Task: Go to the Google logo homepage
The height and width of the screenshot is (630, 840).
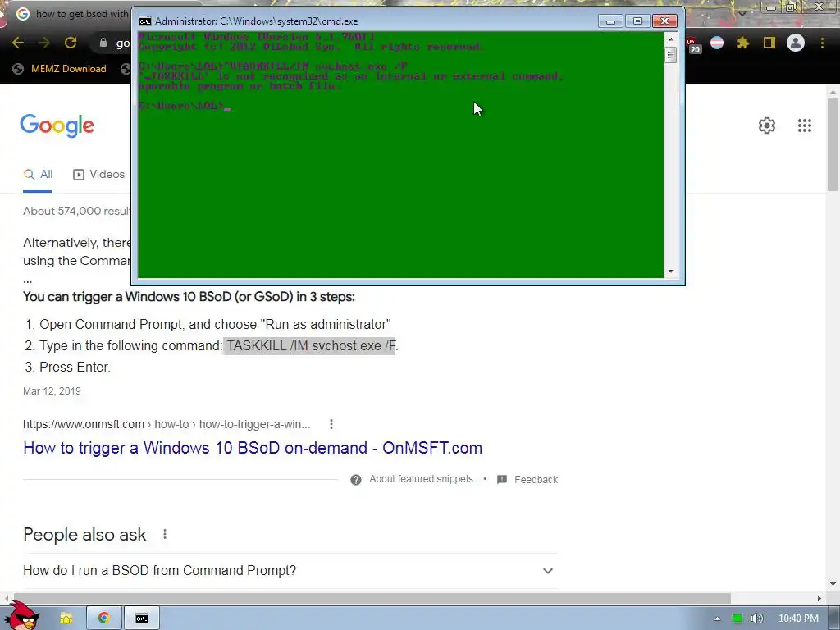Action: click(x=57, y=126)
